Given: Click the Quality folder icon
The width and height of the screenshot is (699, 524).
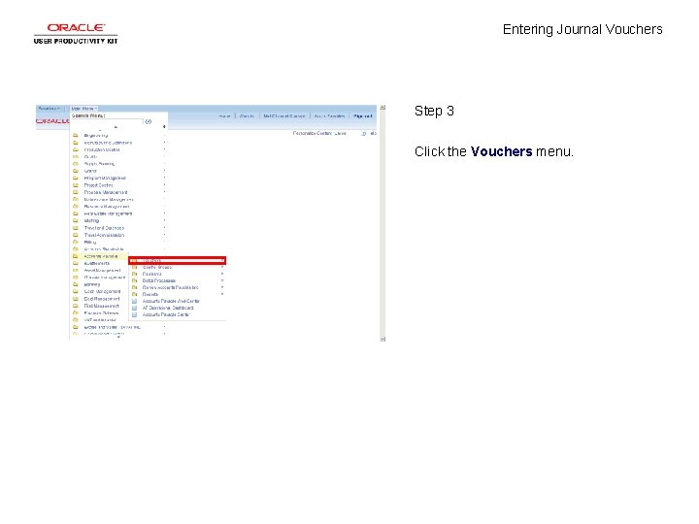Looking at the screenshot, I should pyautogui.click(x=76, y=157).
